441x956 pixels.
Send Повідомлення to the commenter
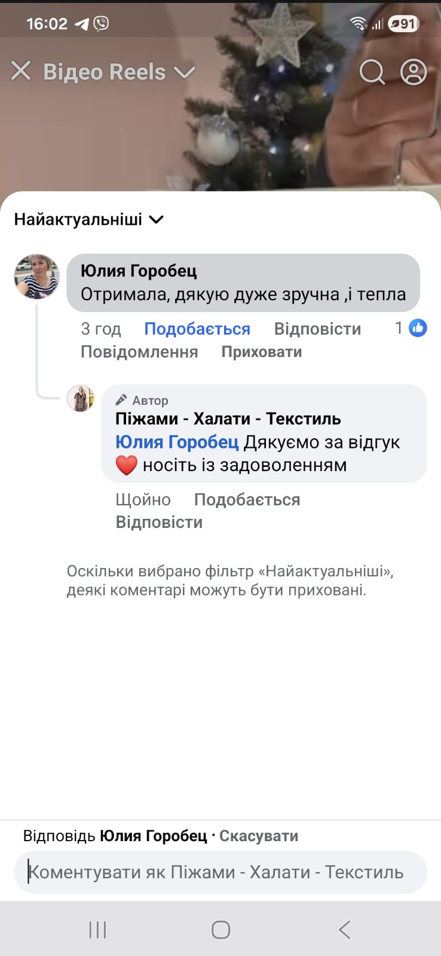(139, 352)
